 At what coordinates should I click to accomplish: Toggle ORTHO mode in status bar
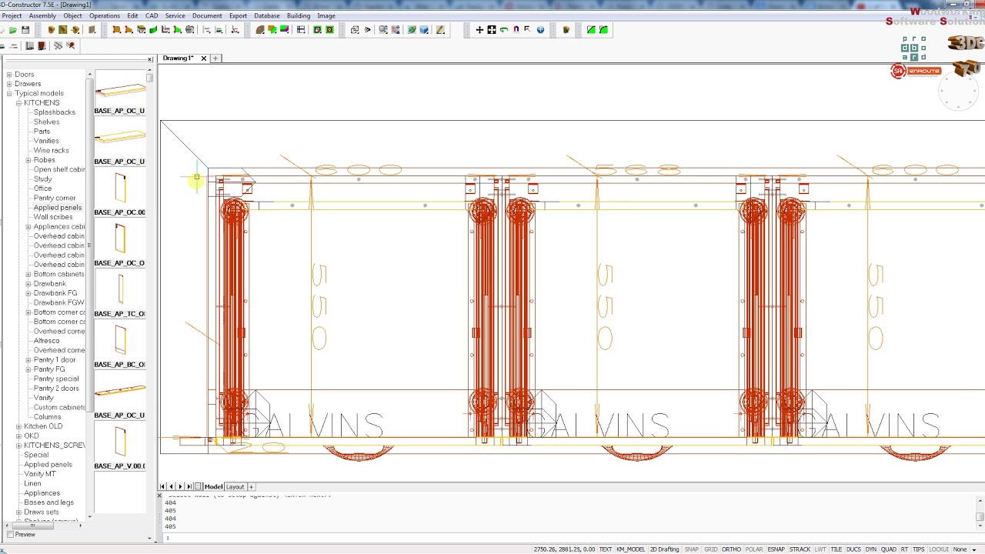(x=731, y=549)
